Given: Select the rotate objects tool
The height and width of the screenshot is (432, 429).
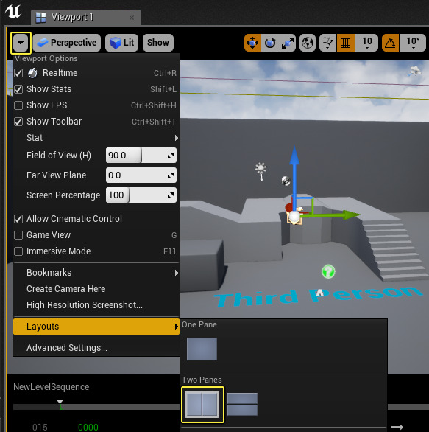Looking at the screenshot, I should (270, 43).
